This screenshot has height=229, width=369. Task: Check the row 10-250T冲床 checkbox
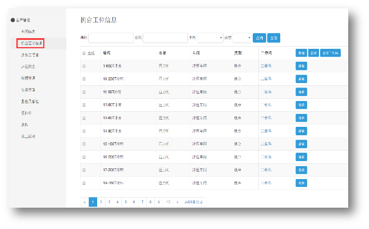tap(84, 79)
